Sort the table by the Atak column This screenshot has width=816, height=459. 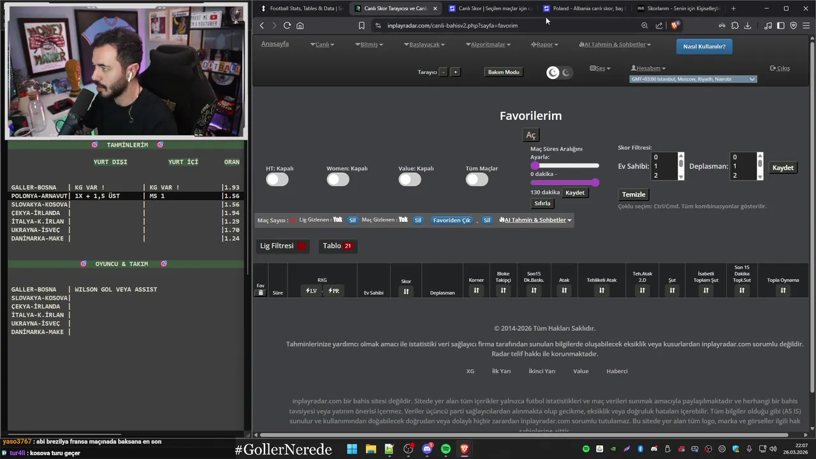[564, 290]
